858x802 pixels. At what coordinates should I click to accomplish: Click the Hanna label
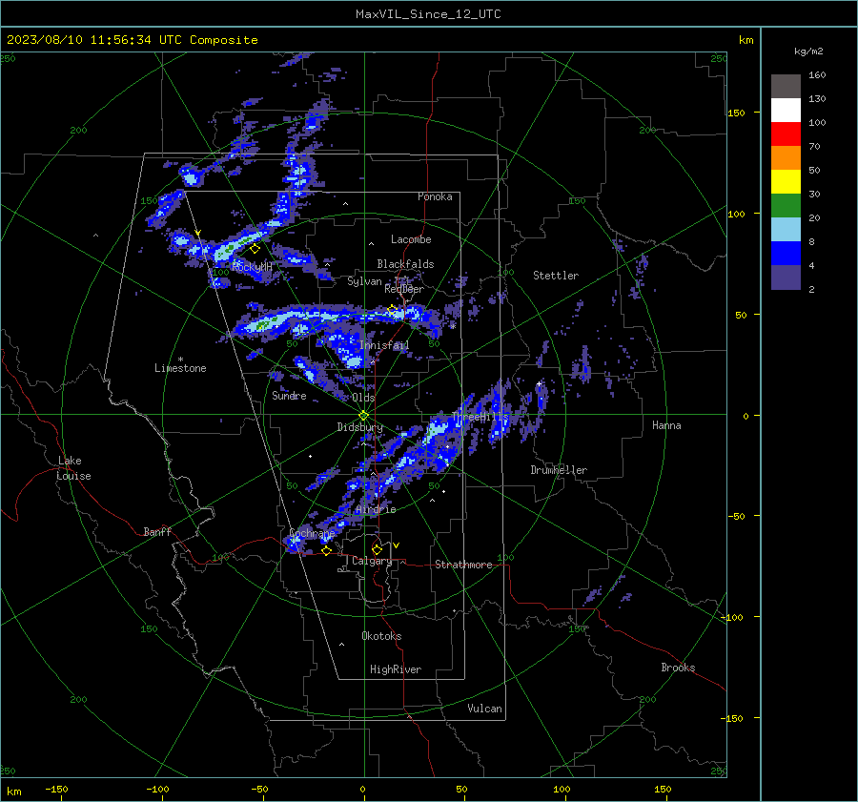pos(666,425)
